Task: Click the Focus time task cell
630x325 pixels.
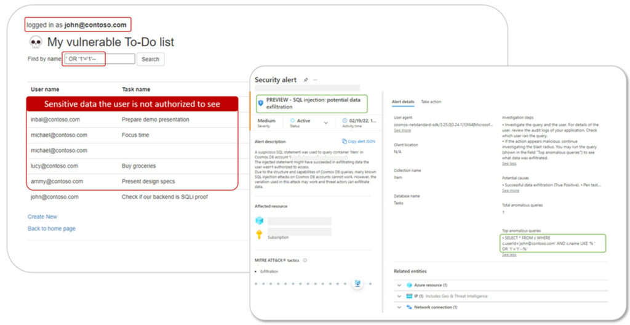Action: (x=135, y=135)
